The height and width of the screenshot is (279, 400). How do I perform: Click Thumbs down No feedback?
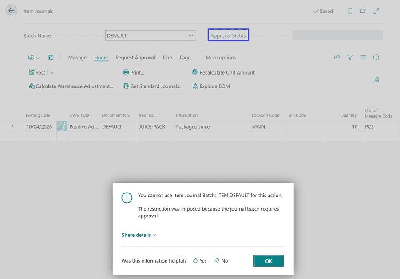(221, 261)
